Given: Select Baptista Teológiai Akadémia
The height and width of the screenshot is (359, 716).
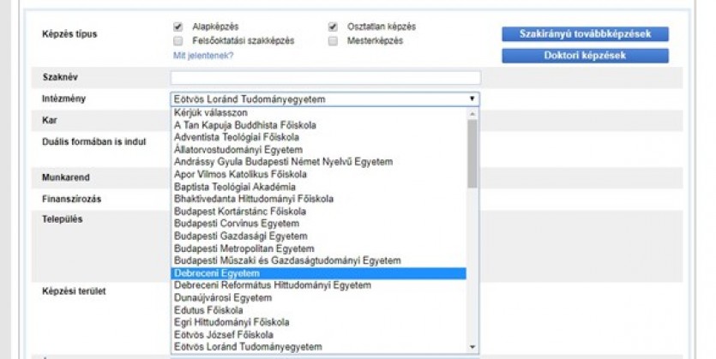Looking at the screenshot, I should pyautogui.click(x=319, y=187).
